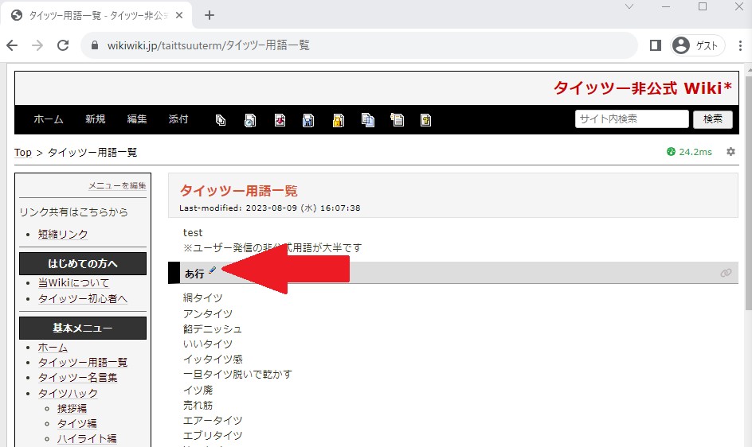Click the サイト内検索 search field
This screenshot has height=447, width=752.
pos(631,119)
